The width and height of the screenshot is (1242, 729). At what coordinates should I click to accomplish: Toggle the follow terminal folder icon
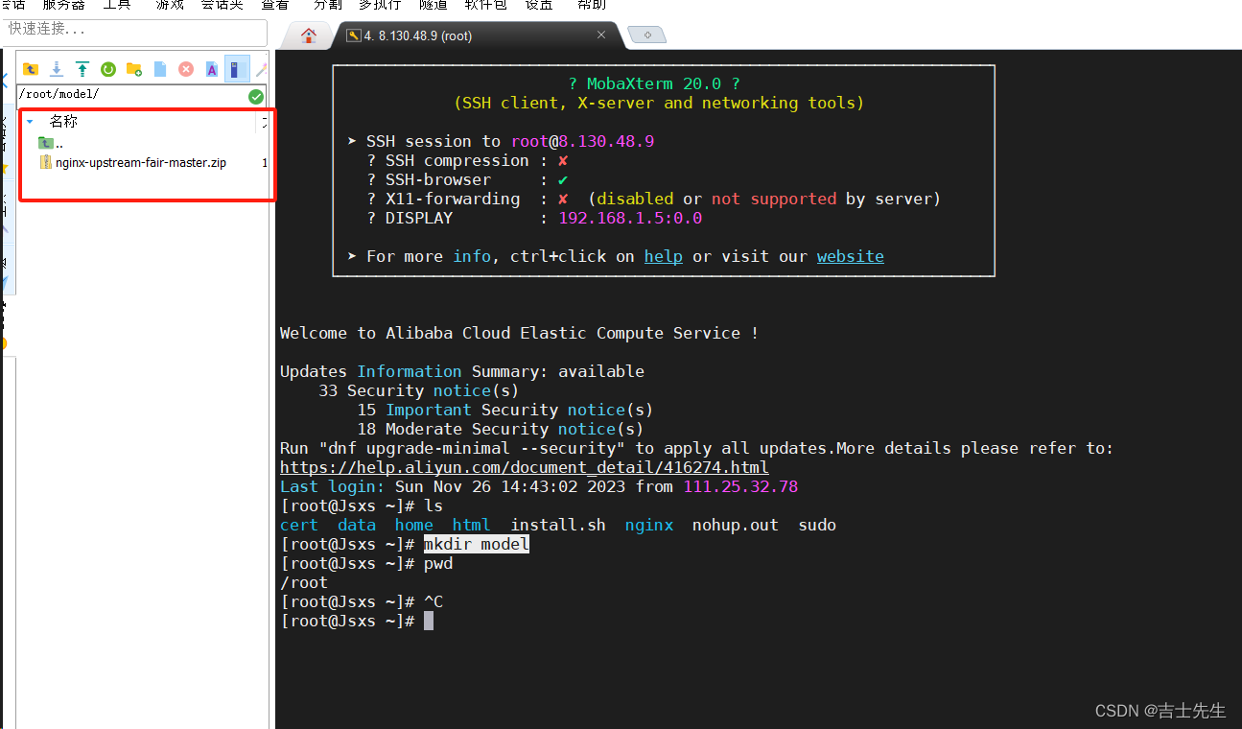point(237,69)
